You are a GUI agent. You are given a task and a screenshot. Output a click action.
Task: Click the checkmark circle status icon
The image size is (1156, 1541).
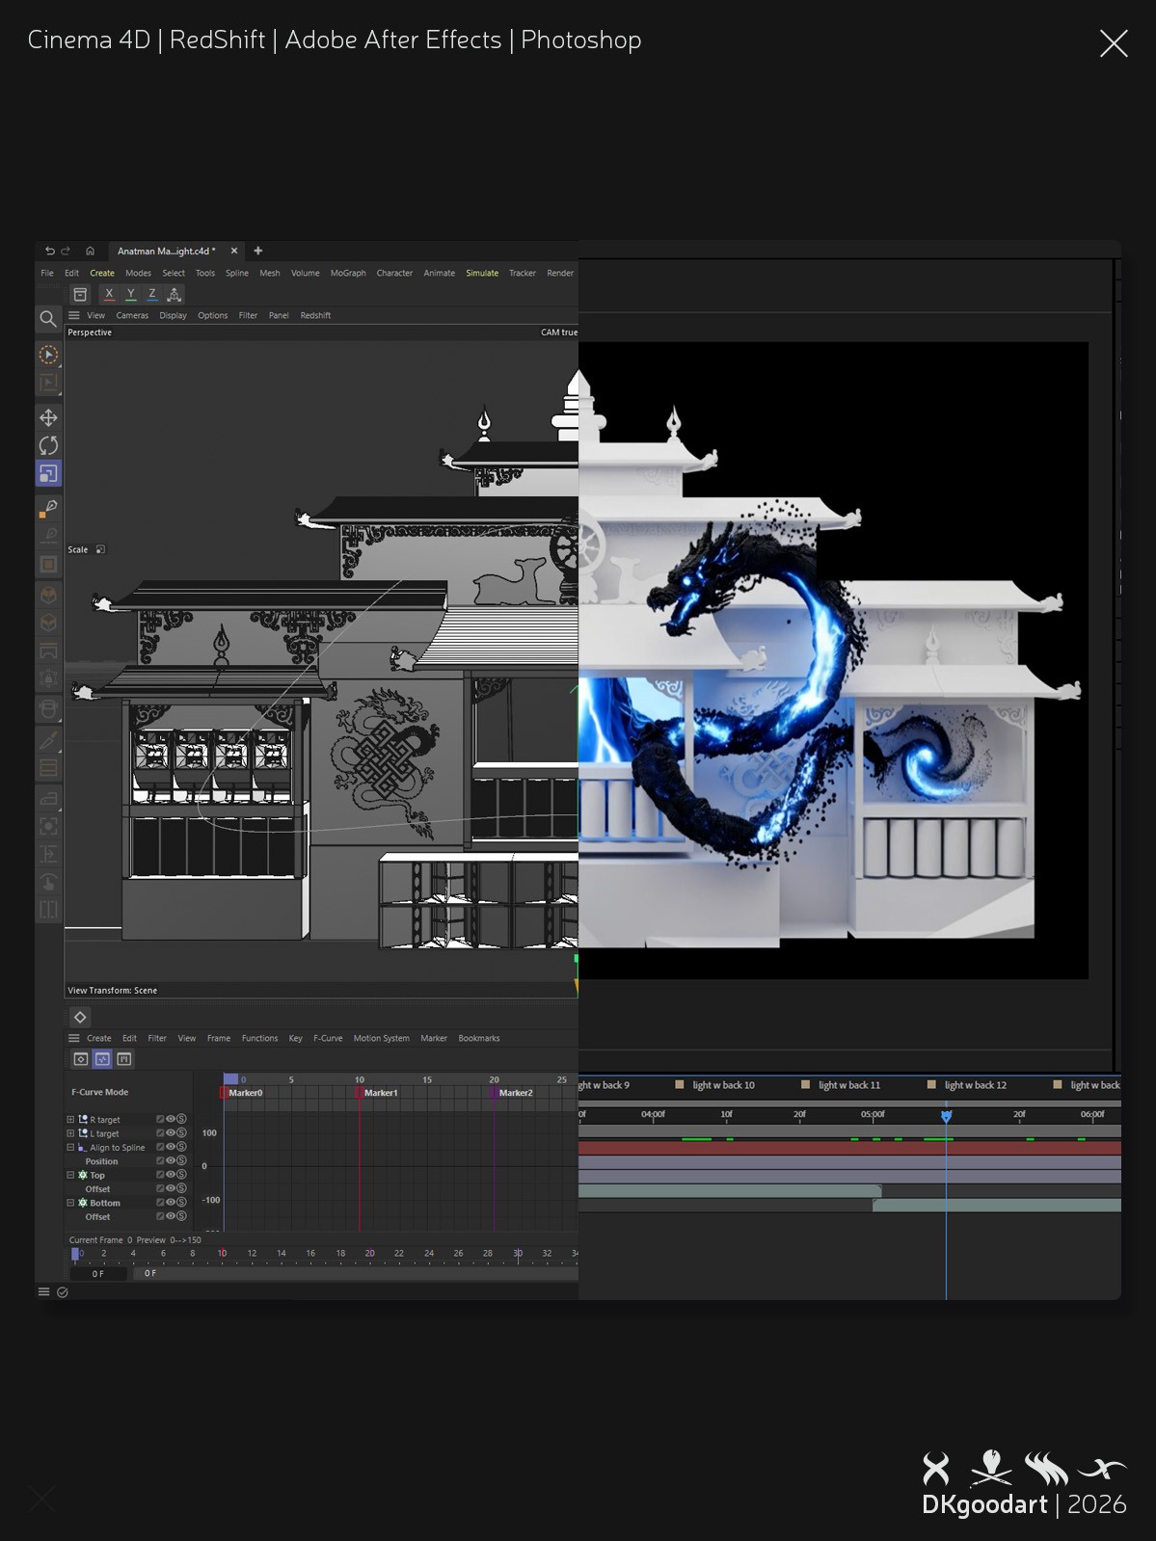(63, 1292)
